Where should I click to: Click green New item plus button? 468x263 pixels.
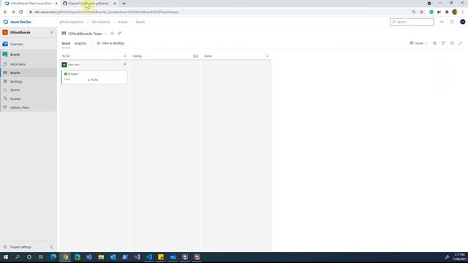click(x=64, y=64)
